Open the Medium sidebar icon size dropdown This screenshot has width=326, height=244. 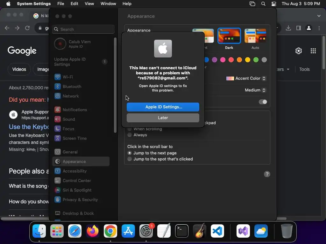tap(255, 90)
